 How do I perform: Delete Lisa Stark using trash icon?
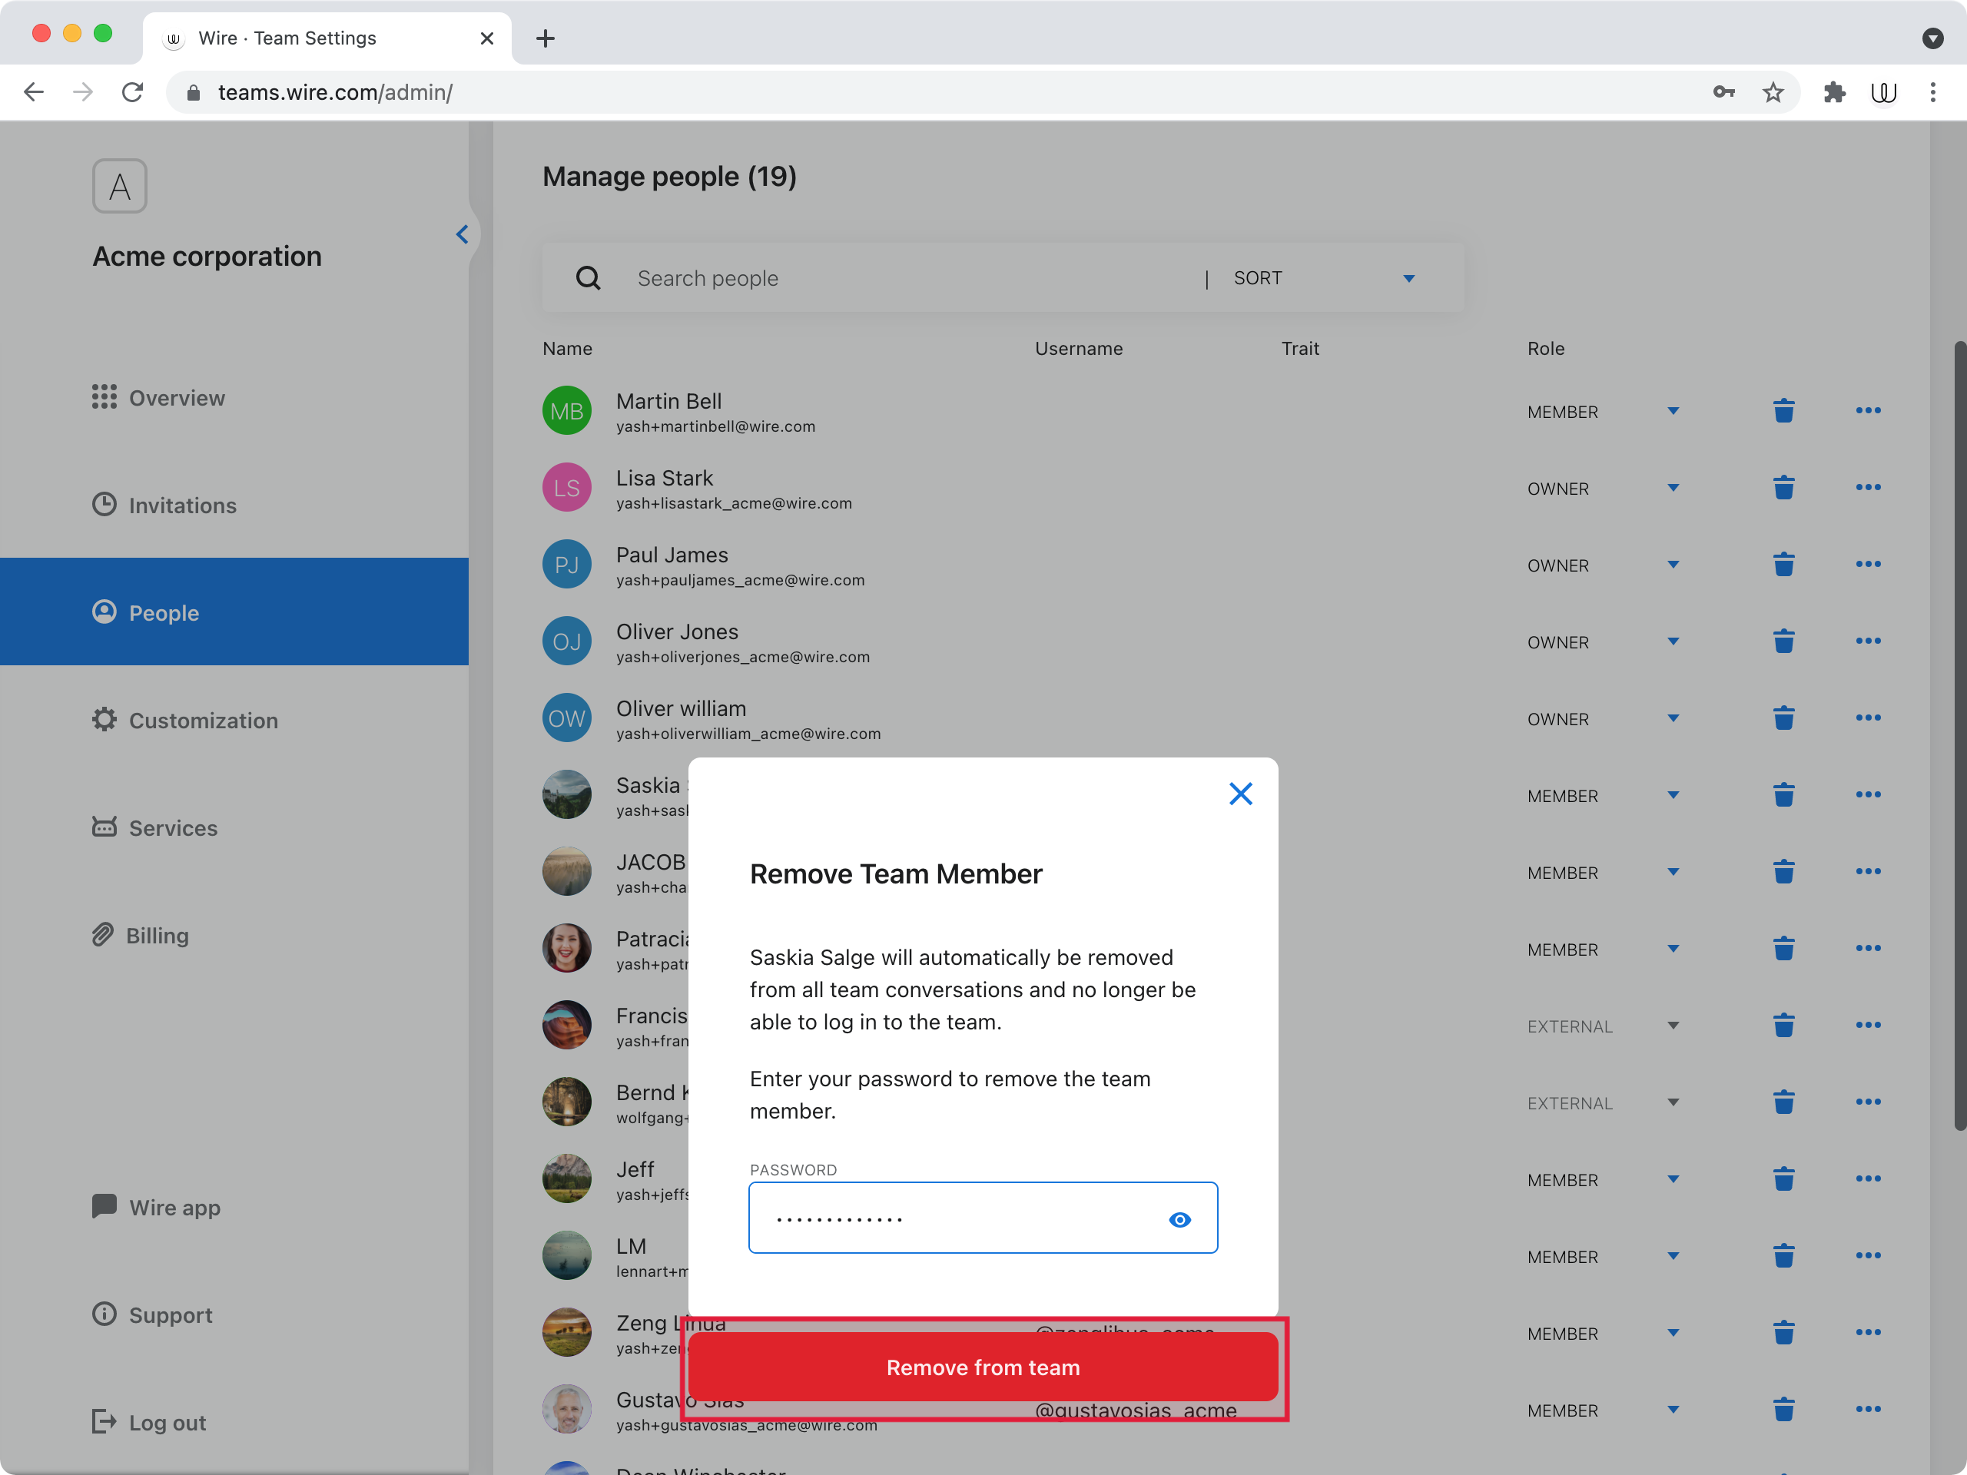click(1783, 487)
